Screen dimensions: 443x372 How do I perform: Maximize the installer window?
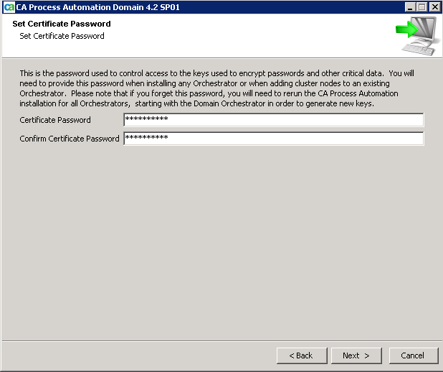[x=421, y=6]
